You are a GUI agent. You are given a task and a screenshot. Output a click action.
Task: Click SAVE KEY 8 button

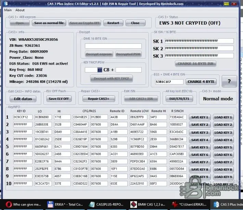coord(200,169)
